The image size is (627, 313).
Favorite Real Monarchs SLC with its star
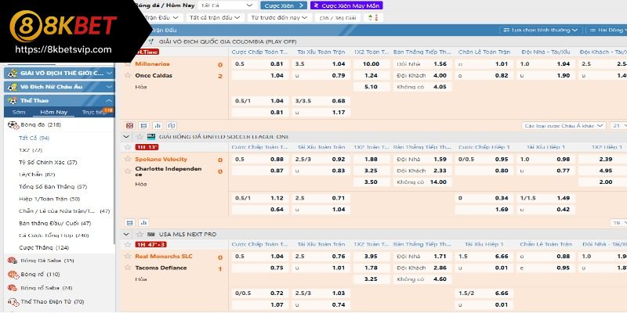click(128, 257)
